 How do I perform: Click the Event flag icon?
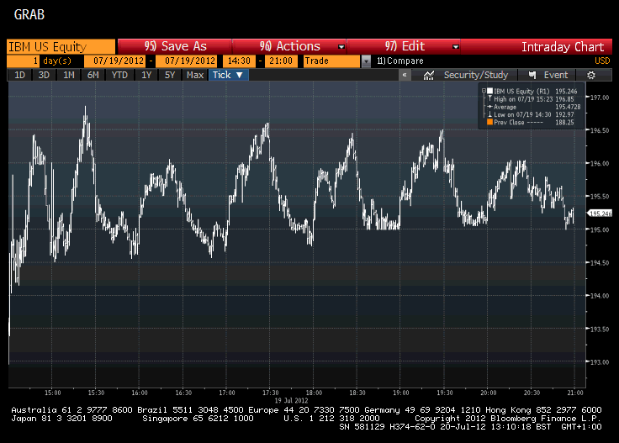coord(532,75)
